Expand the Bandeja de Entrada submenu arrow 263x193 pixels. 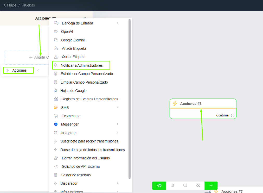pos(117,23)
